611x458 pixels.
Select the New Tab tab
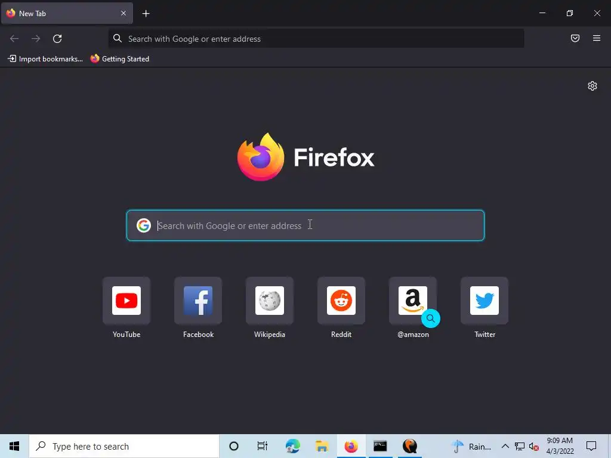(67, 13)
